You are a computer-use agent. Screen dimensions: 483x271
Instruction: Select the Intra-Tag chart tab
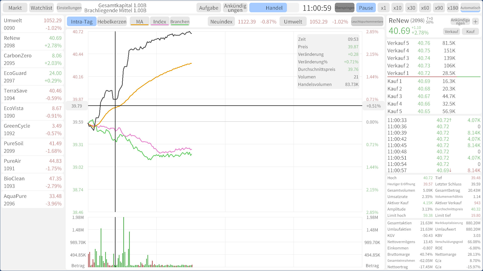(x=82, y=22)
